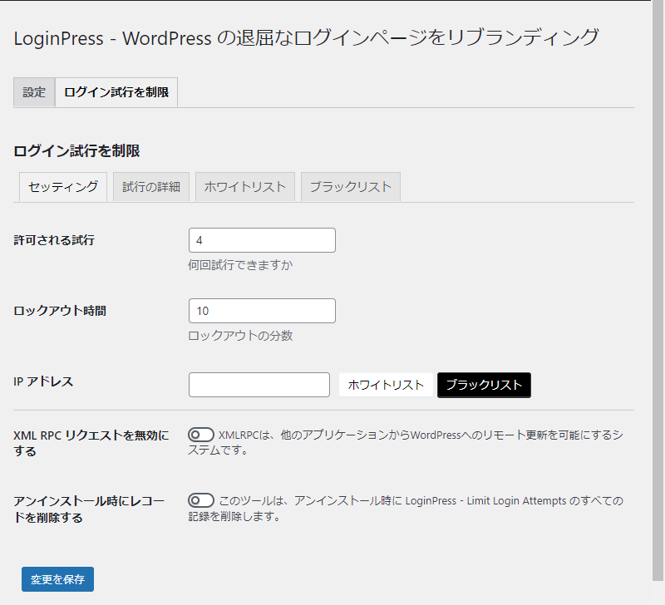Toggle アンインストール時にレコードを削除する switch

201,500
